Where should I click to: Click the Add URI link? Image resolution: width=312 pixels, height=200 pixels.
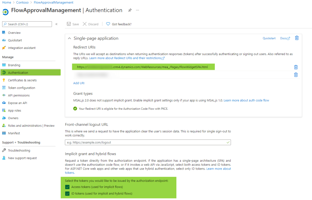click(x=79, y=83)
